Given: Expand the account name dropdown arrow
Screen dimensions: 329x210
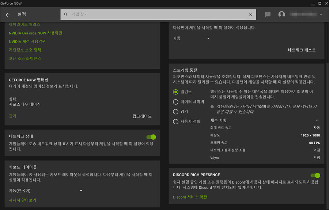Looking at the screenshot, I should click(x=321, y=15).
